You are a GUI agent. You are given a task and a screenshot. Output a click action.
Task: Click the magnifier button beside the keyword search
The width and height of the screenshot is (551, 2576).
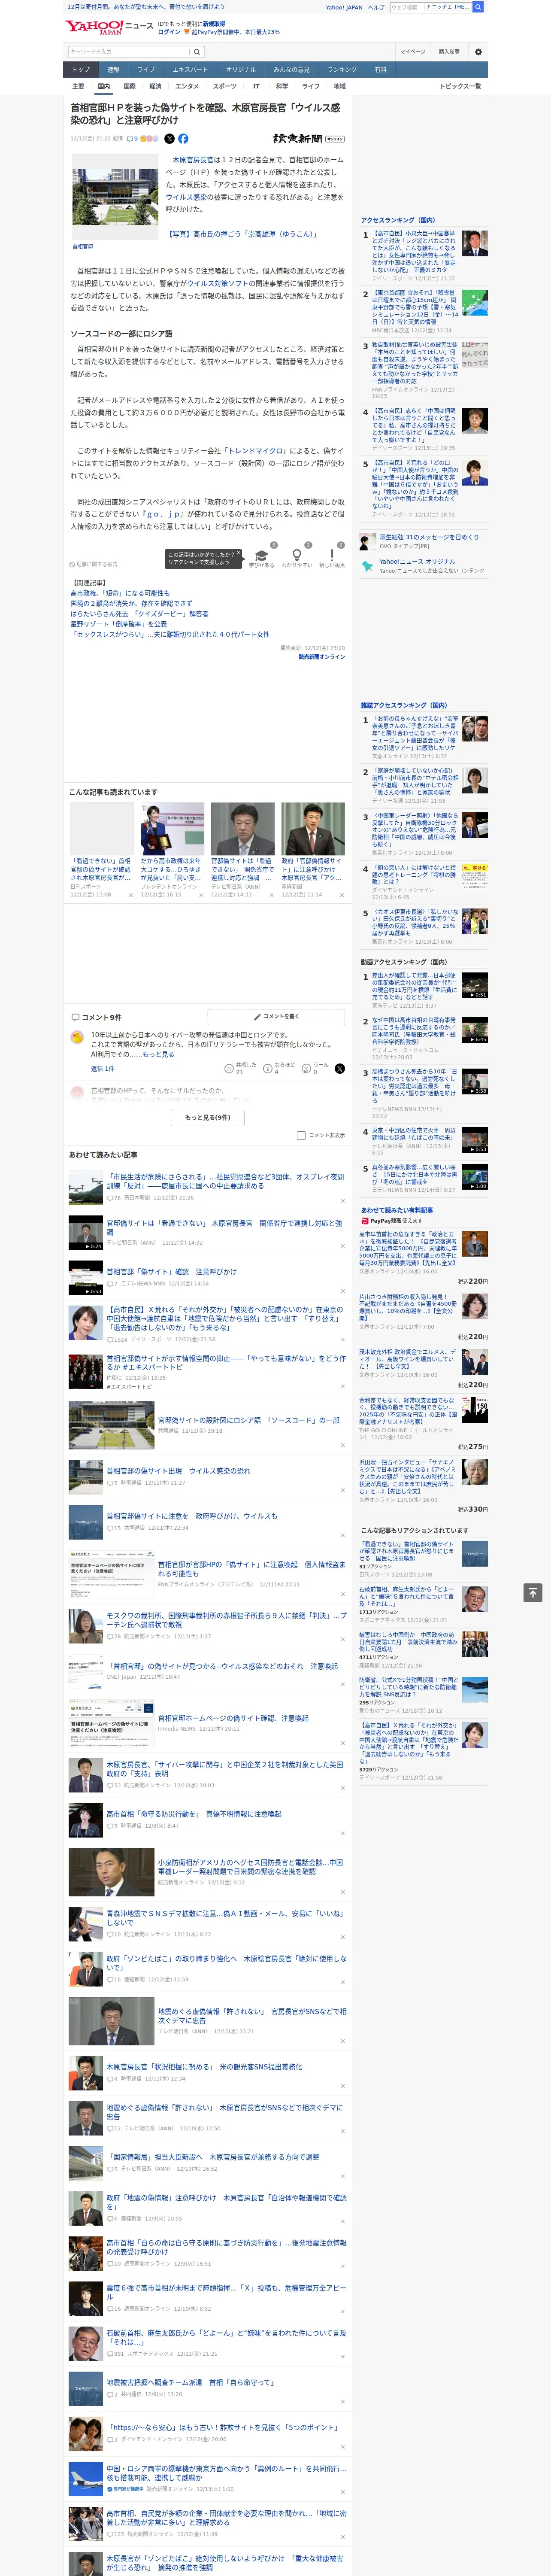(197, 52)
